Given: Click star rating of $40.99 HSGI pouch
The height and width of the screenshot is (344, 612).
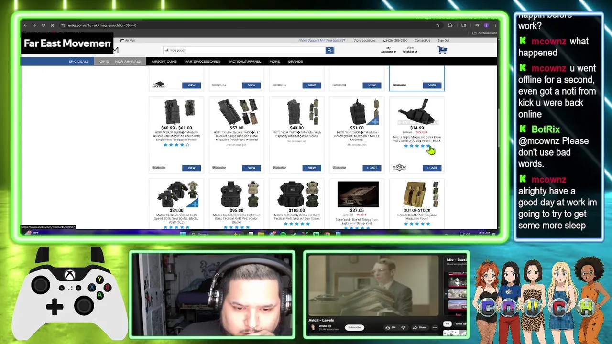Looking at the screenshot, I should 176,145.
